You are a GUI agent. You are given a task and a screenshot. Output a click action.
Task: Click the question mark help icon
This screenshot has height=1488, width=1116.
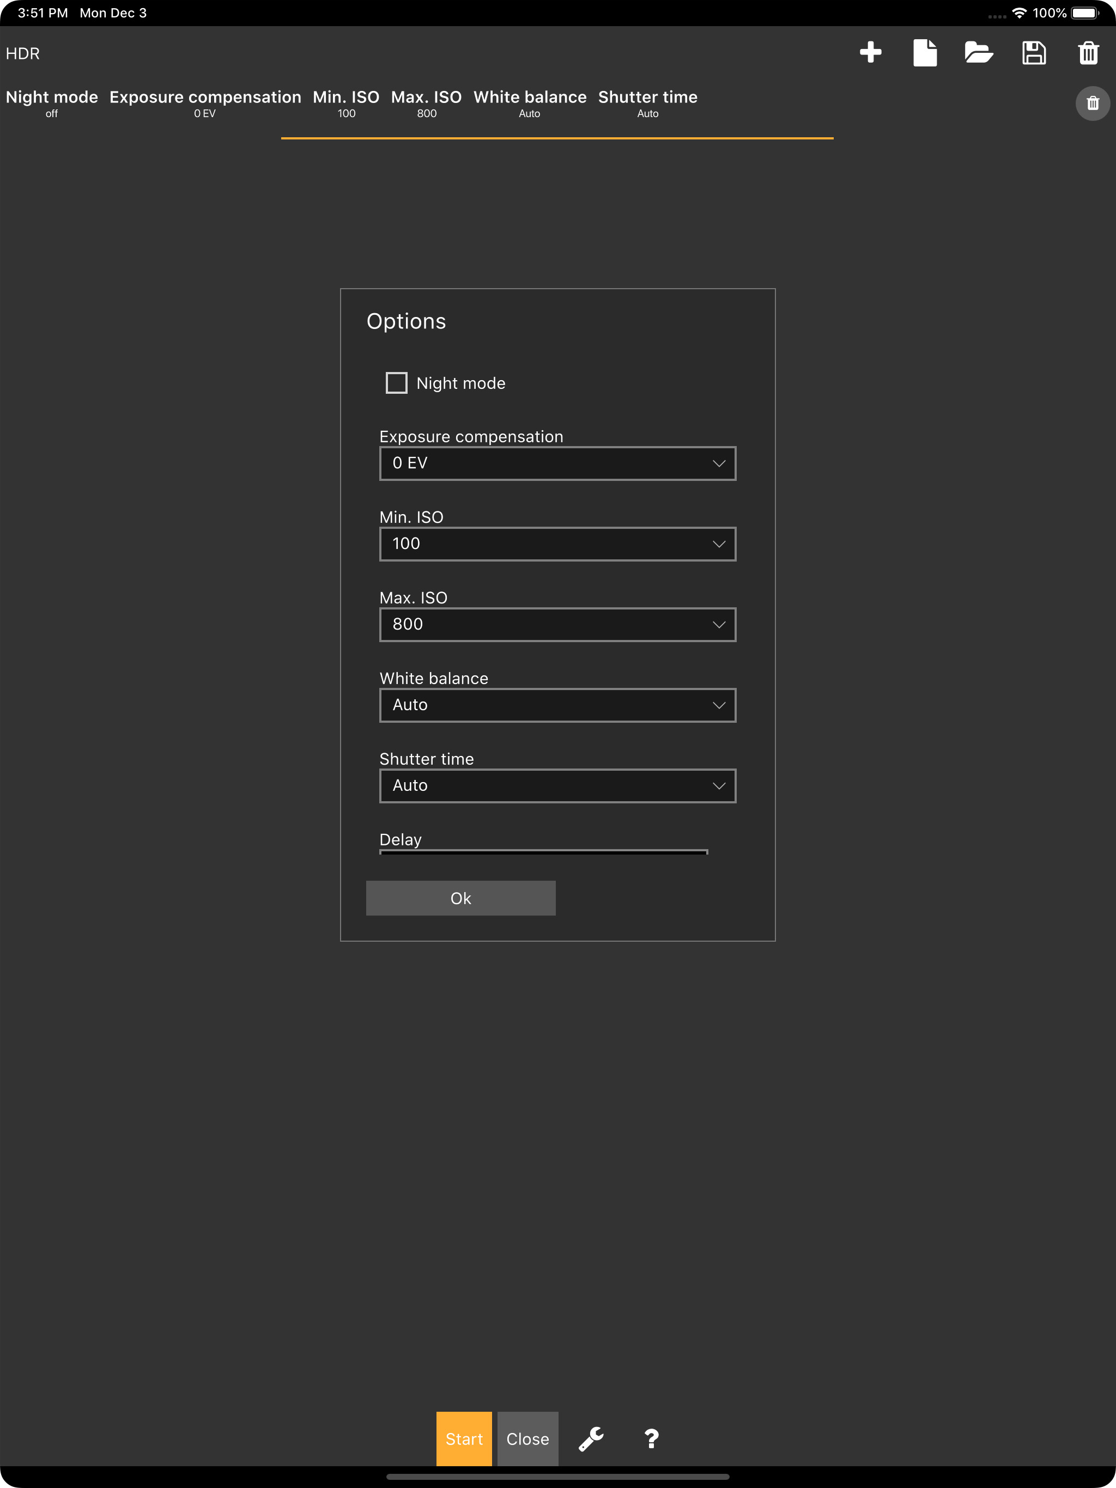(x=651, y=1439)
